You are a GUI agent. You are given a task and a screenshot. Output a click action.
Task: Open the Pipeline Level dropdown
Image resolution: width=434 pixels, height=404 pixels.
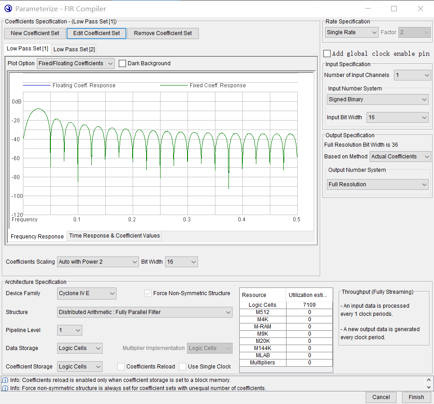(69, 330)
